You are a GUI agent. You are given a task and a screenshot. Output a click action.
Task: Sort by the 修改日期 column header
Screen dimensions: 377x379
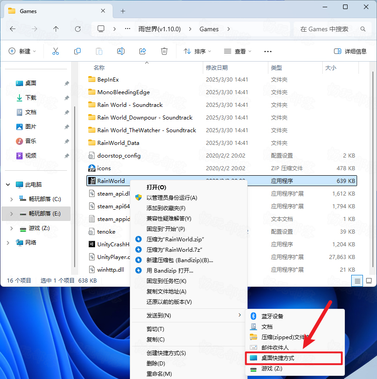coord(217,67)
